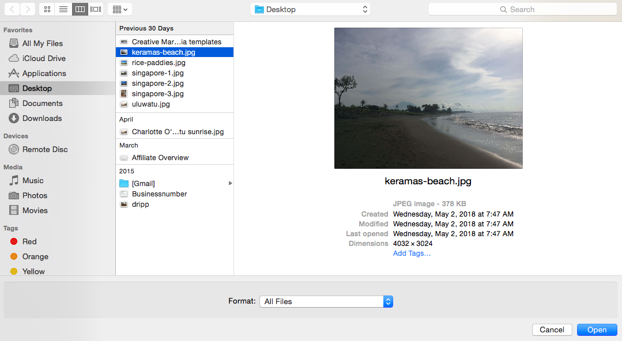The width and height of the screenshot is (622, 341).
Task: Open the item arrangement dropdown
Action: click(x=120, y=9)
